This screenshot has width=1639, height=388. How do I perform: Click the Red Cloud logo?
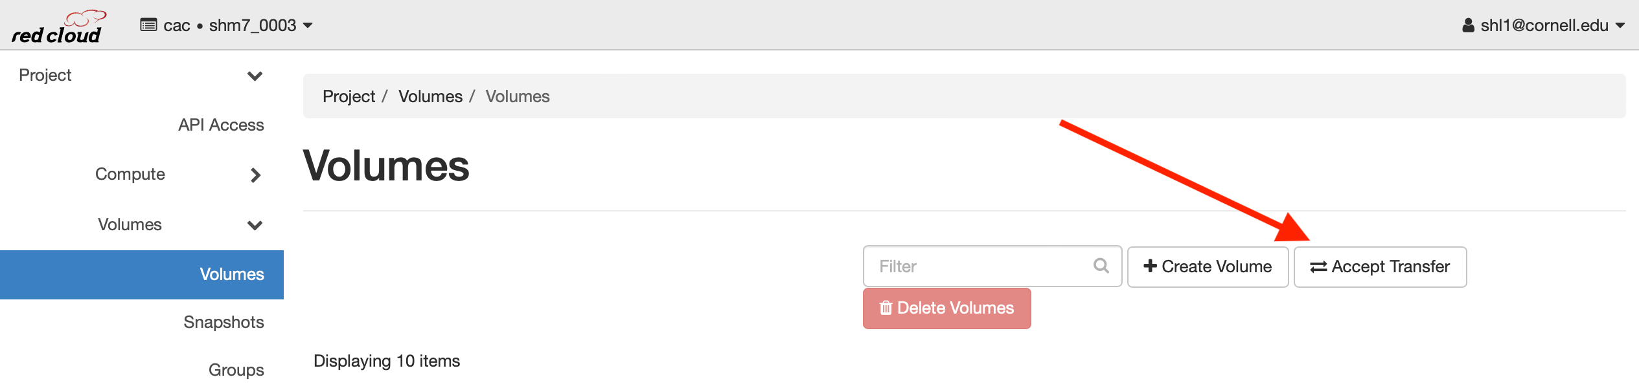click(58, 27)
